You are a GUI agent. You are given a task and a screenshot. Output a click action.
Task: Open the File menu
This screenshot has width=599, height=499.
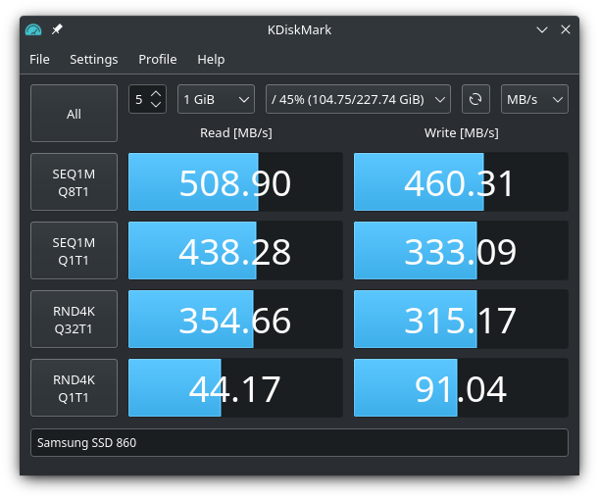(39, 59)
